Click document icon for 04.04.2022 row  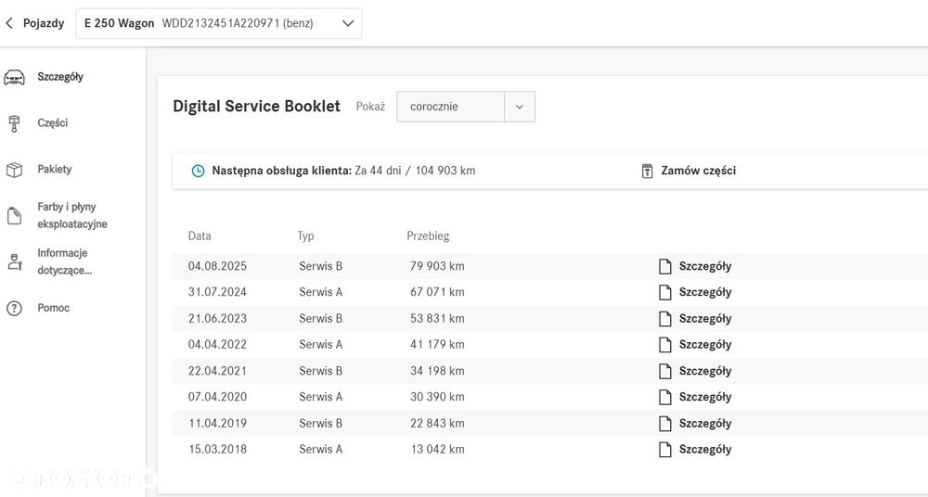pyautogui.click(x=665, y=345)
